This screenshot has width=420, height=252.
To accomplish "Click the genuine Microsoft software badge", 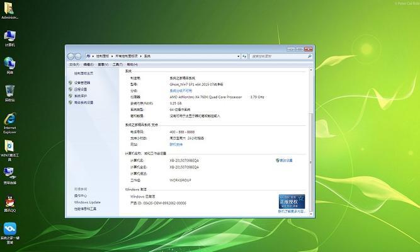I will pos(292,202).
